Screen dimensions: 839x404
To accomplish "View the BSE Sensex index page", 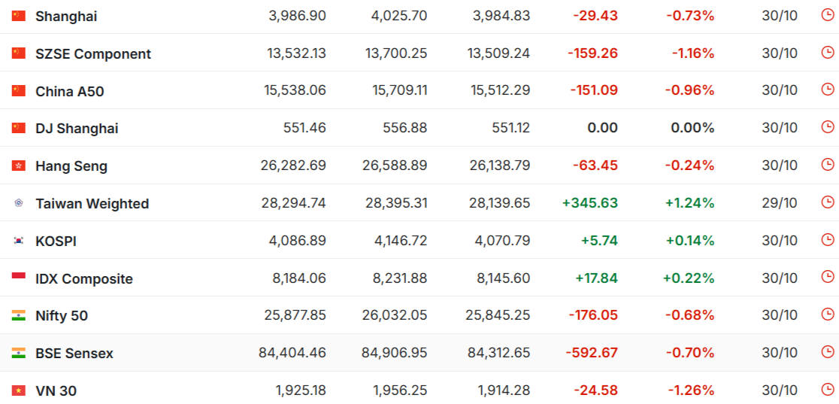I will pyautogui.click(x=74, y=353).
